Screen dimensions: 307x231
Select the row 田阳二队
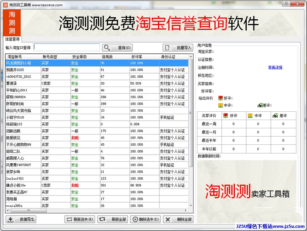pyautogui.click(x=97, y=151)
